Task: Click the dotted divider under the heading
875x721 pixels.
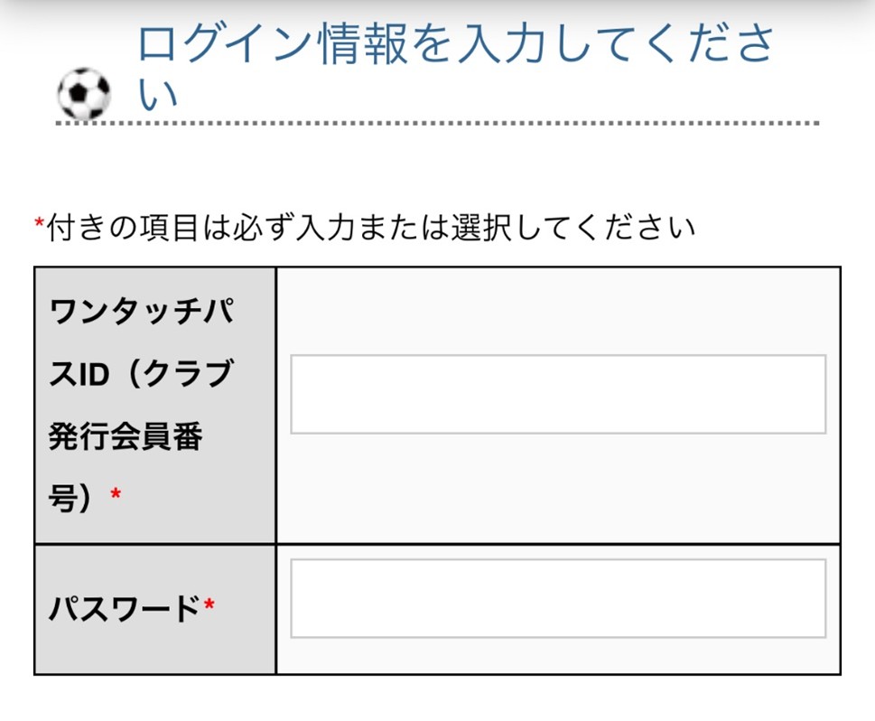Action: pyautogui.click(x=437, y=123)
